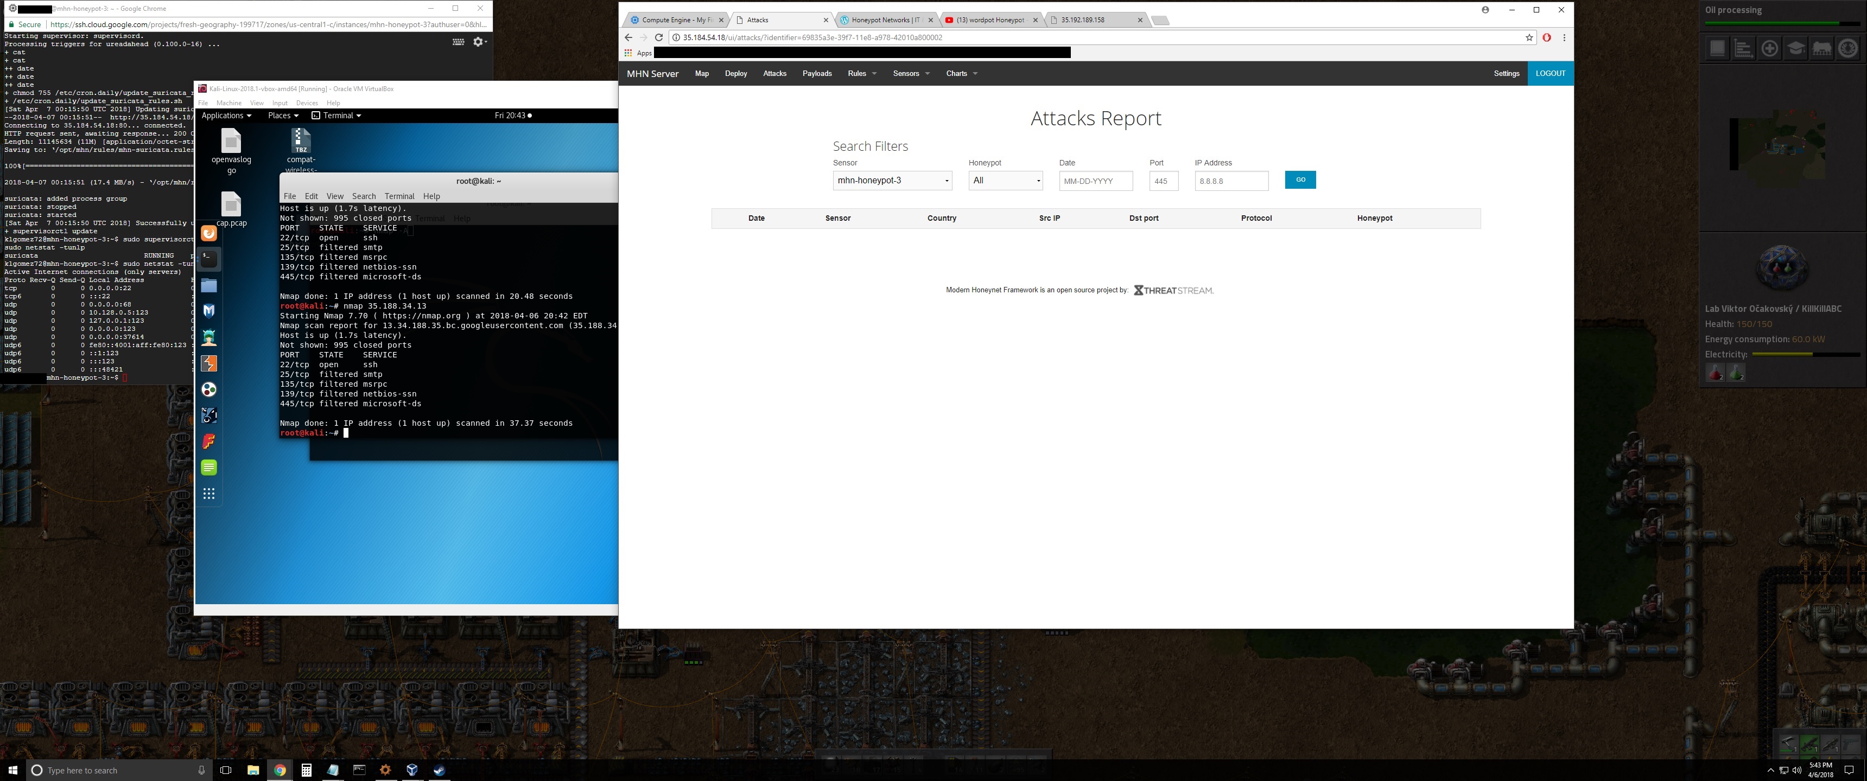Open Burp Suite in the Kali dock
1867x781 pixels.
[x=209, y=364]
